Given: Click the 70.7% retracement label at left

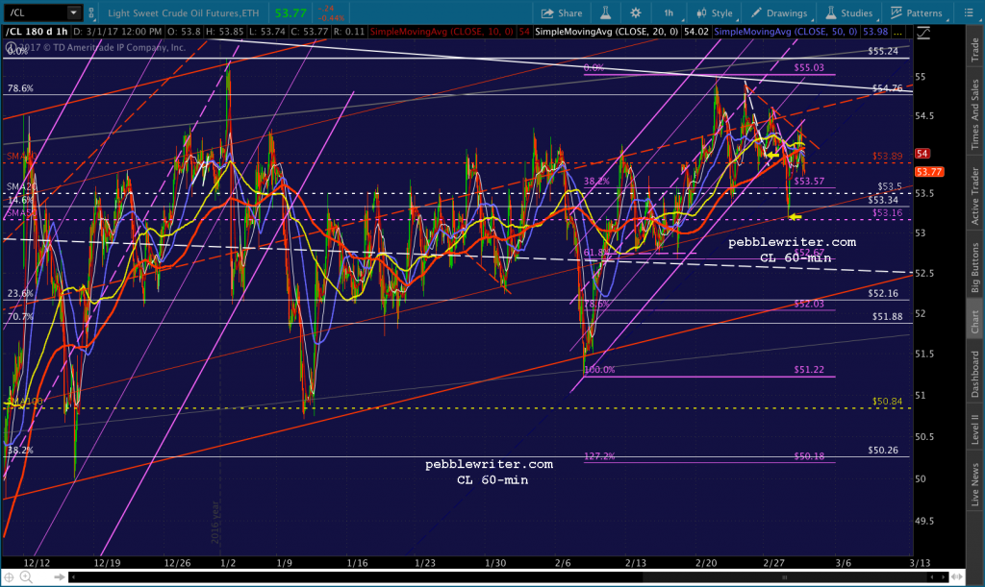Looking at the screenshot, I should 20,317.
